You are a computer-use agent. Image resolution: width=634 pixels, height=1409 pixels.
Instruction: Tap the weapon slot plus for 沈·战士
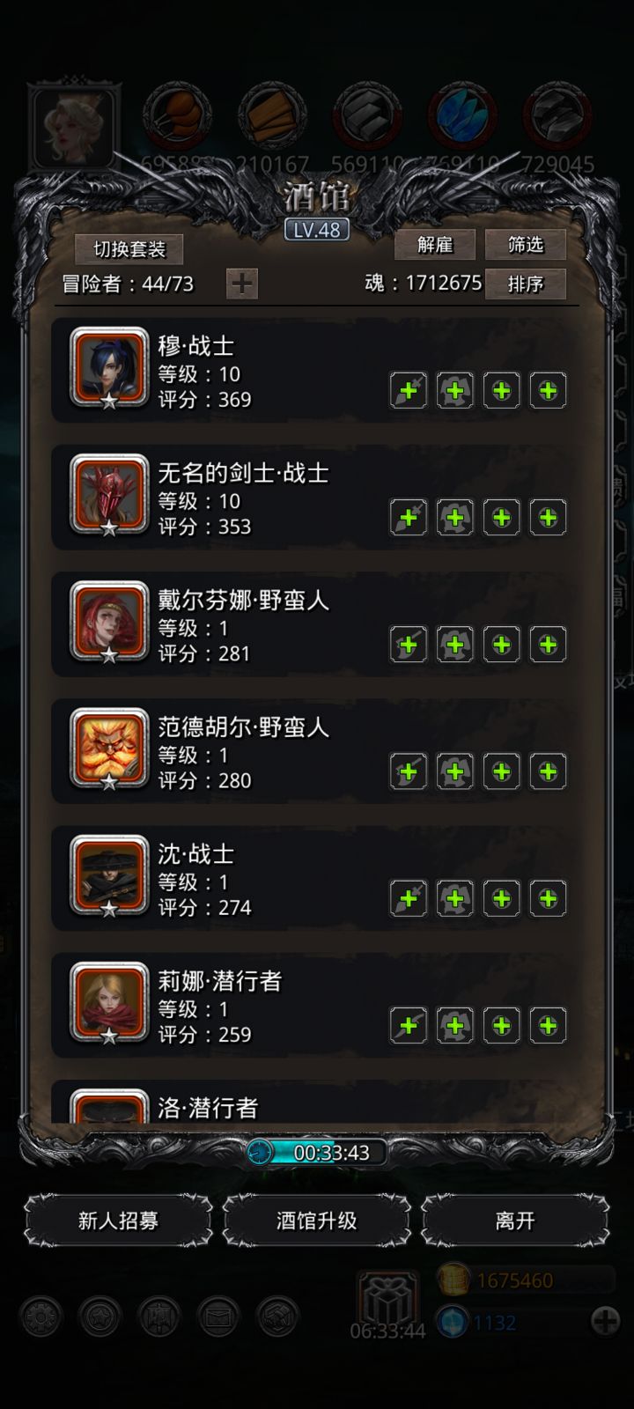point(409,898)
